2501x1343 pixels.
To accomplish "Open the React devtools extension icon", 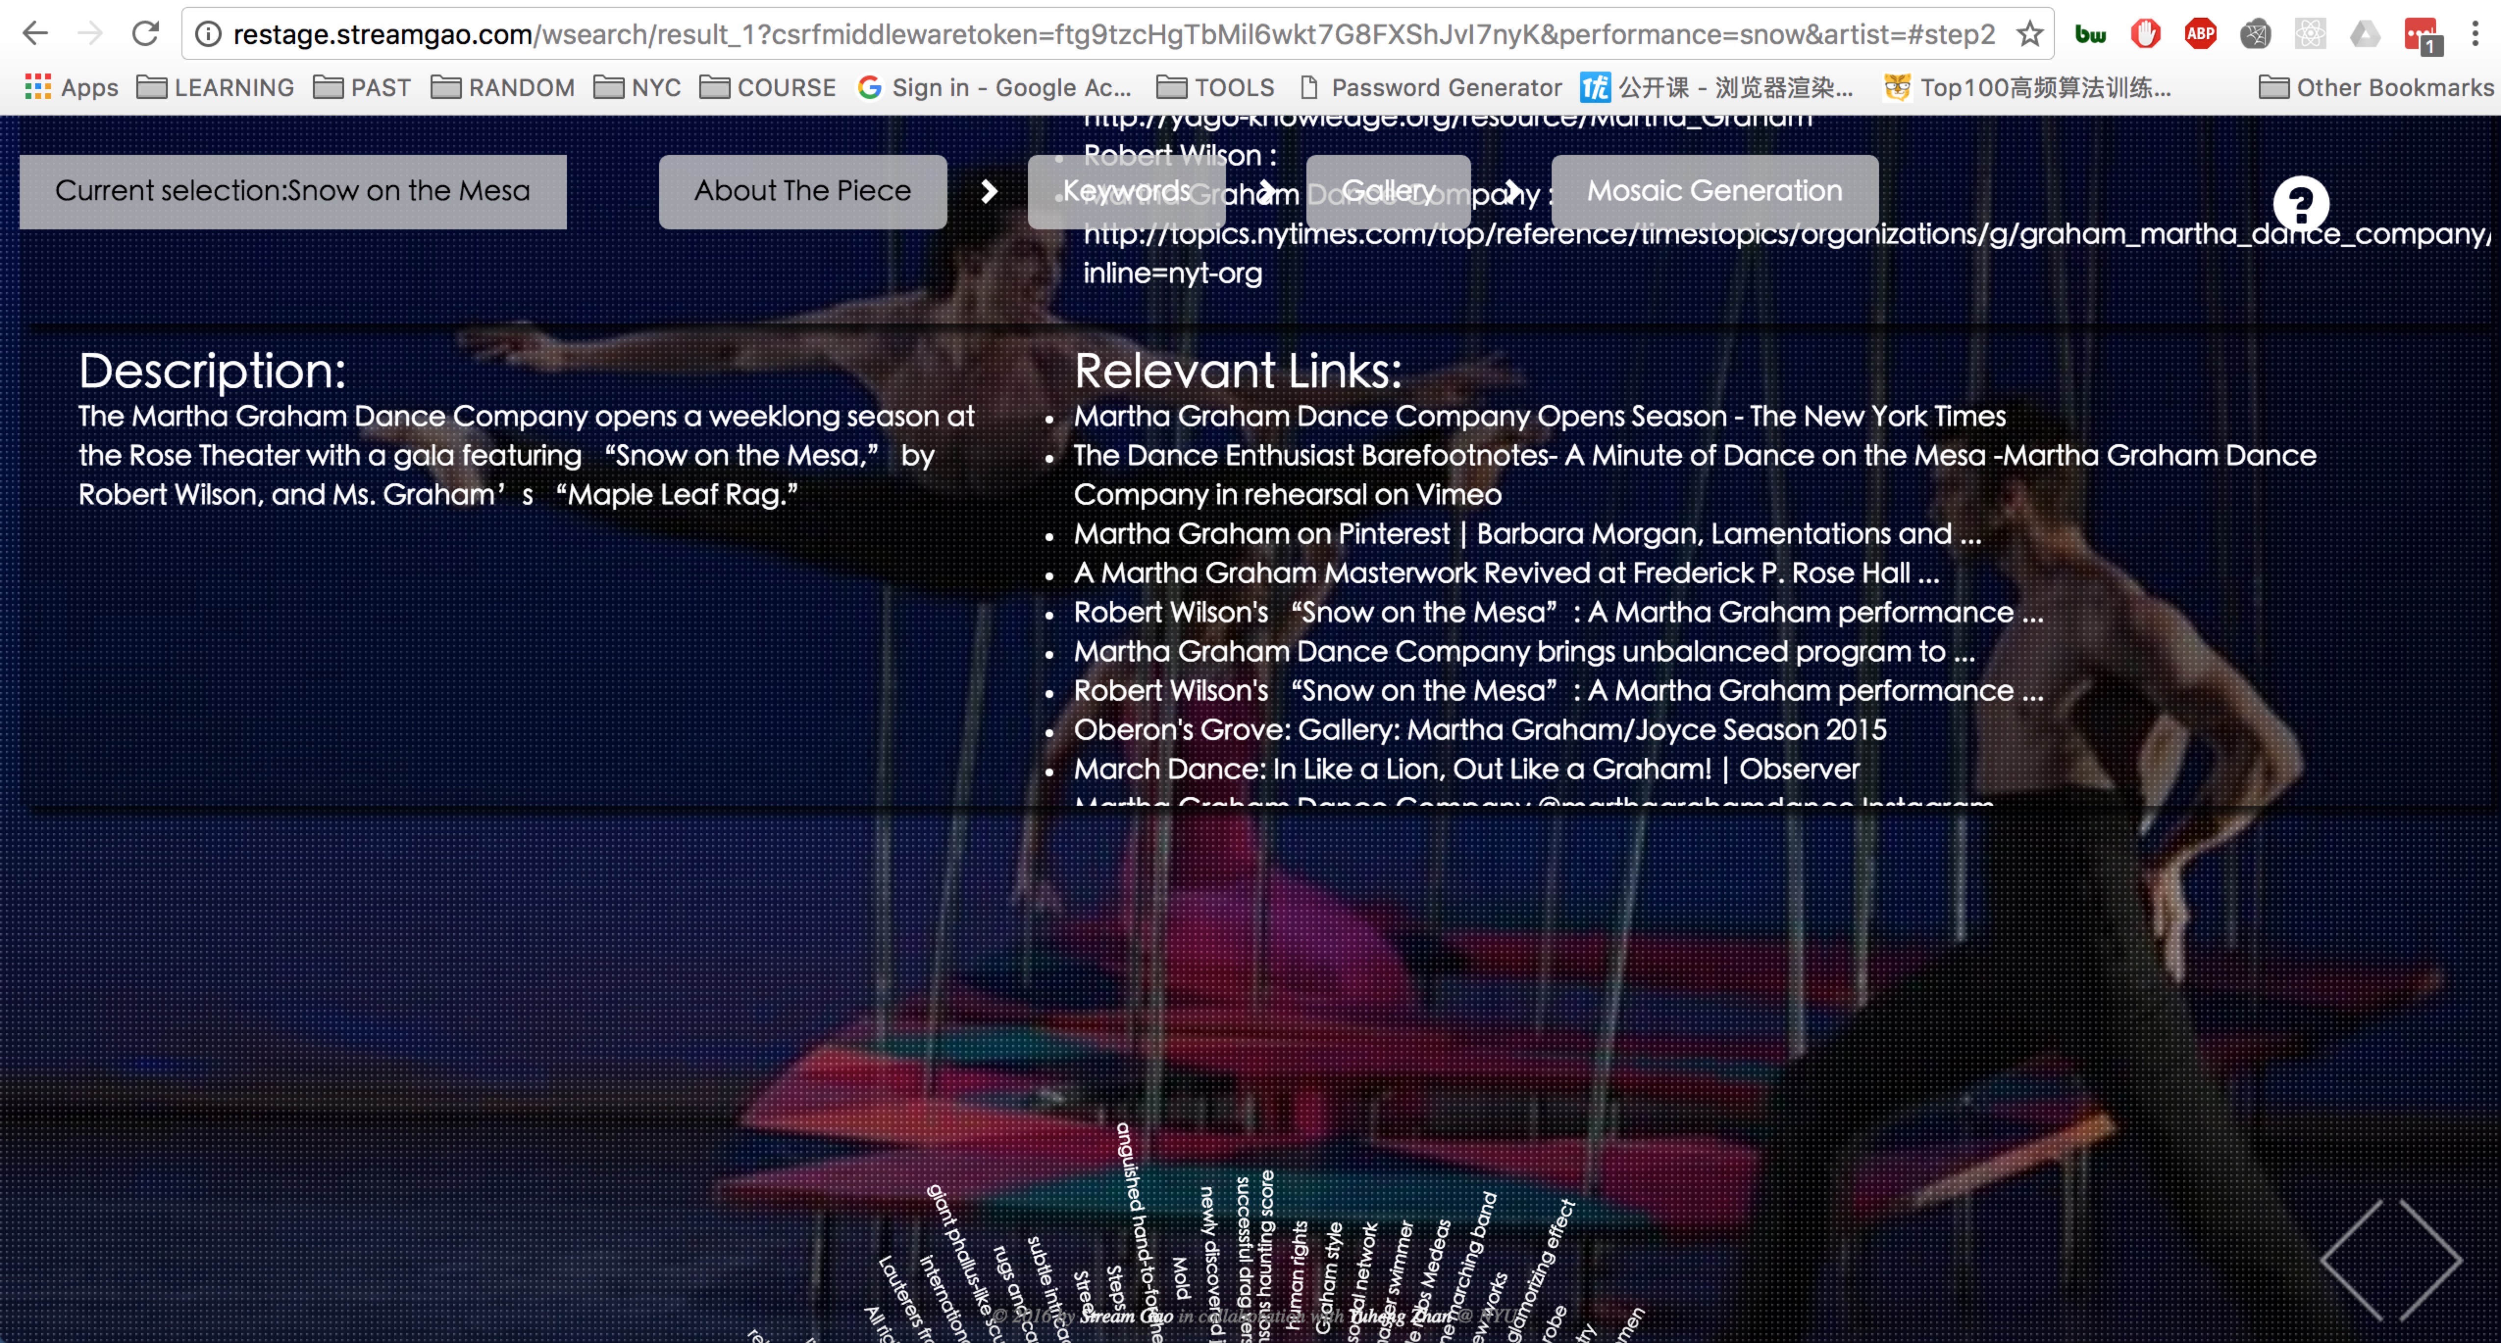I will point(2310,35).
